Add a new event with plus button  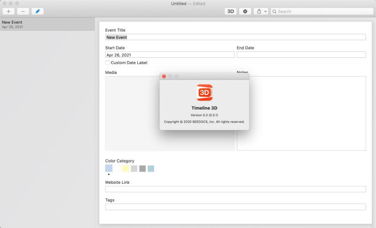[8, 11]
